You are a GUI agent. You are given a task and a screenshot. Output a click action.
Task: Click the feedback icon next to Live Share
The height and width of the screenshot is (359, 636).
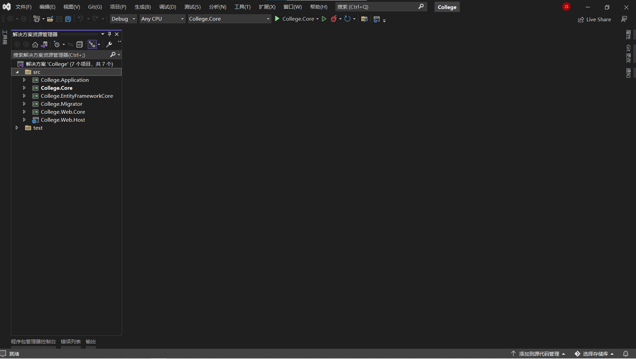(624, 19)
